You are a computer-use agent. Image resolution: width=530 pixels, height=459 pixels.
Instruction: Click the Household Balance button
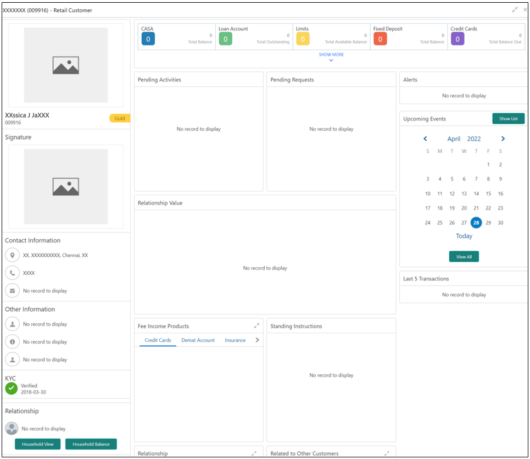click(x=91, y=444)
